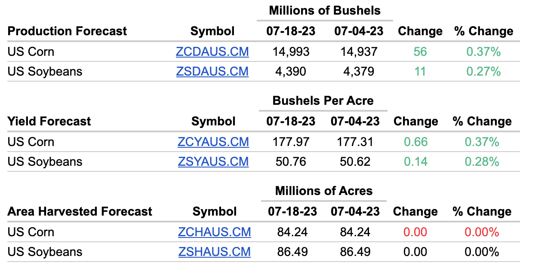Open the ZCDAUS.CM symbol link
The width and height of the screenshot is (535, 274).
(212, 52)
